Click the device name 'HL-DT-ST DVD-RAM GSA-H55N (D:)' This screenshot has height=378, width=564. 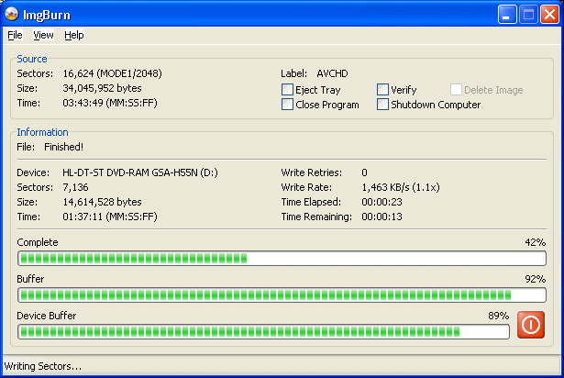click(140, 172)
